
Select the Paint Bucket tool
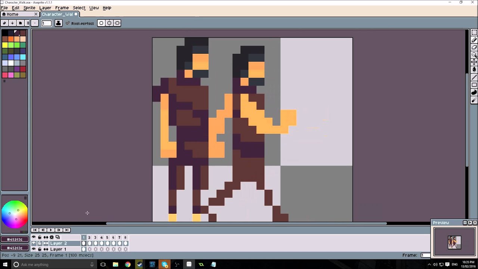[x=474, y=69]
